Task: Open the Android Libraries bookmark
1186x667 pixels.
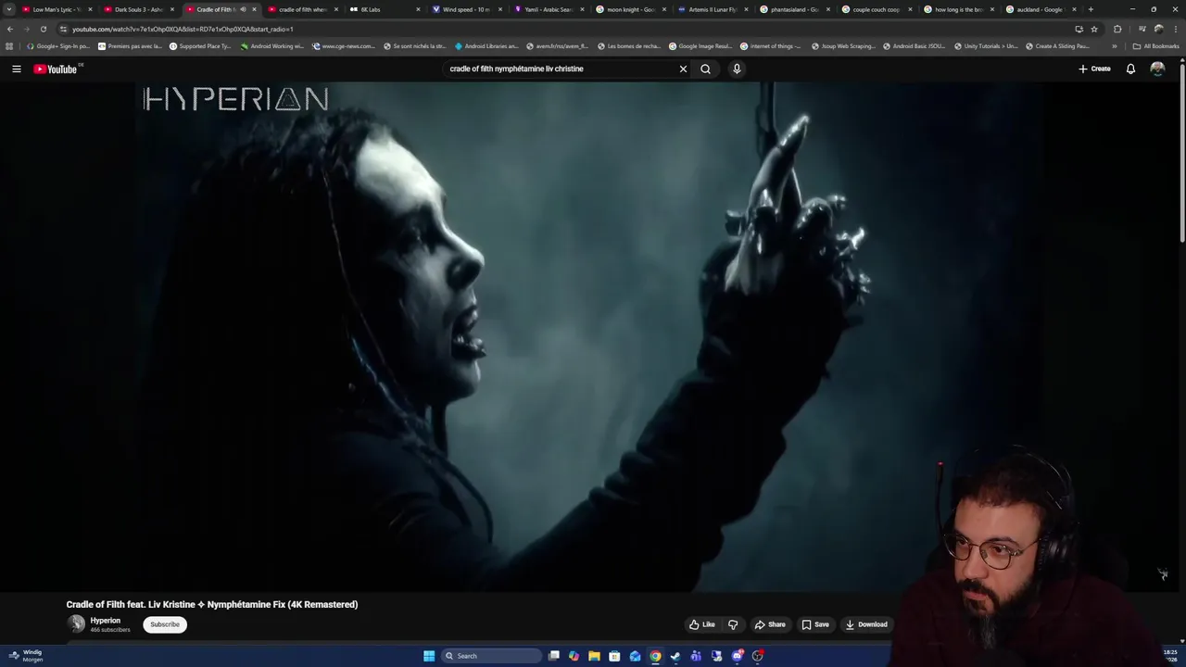Action: coord(486,46)
